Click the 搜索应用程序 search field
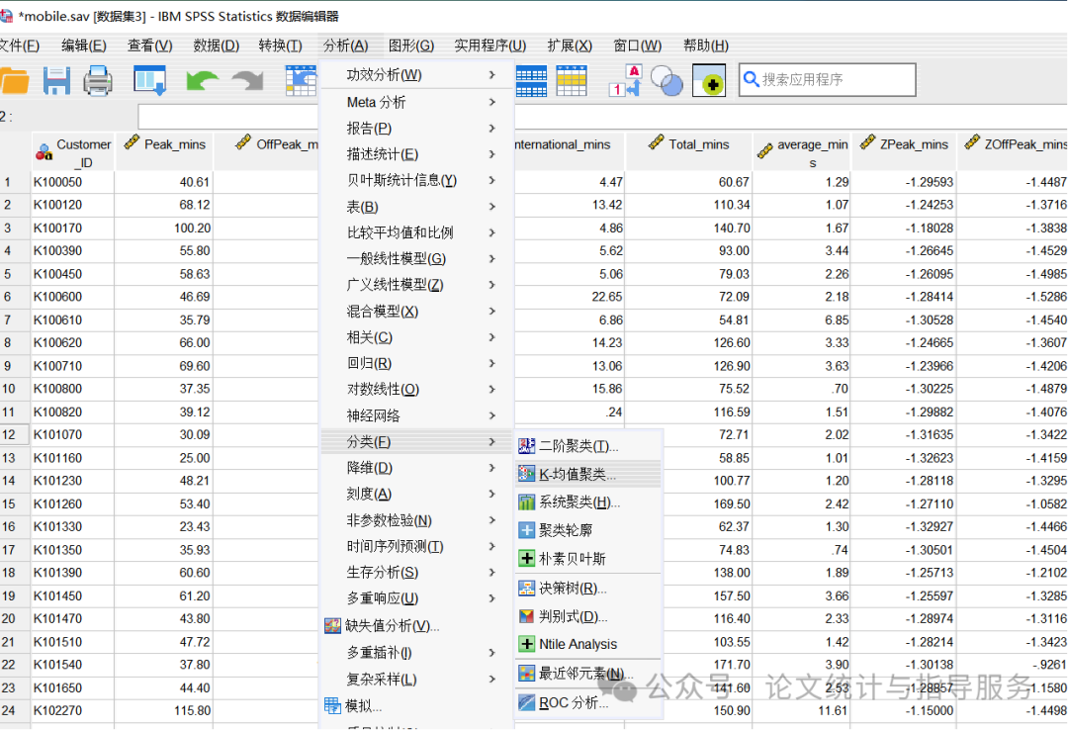Image resolution: width=1068 pixels, height=730 pixels. point(827,80)
